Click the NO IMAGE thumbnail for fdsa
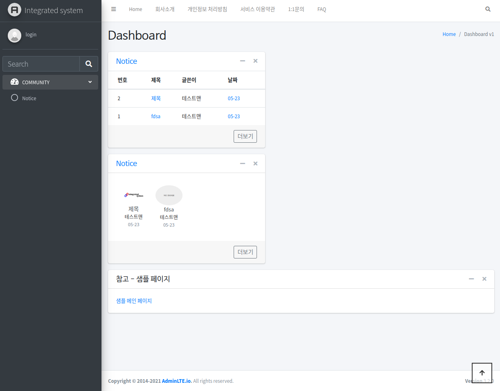The height and width of the screenshot is (391, 500). [x=169, y=195]
